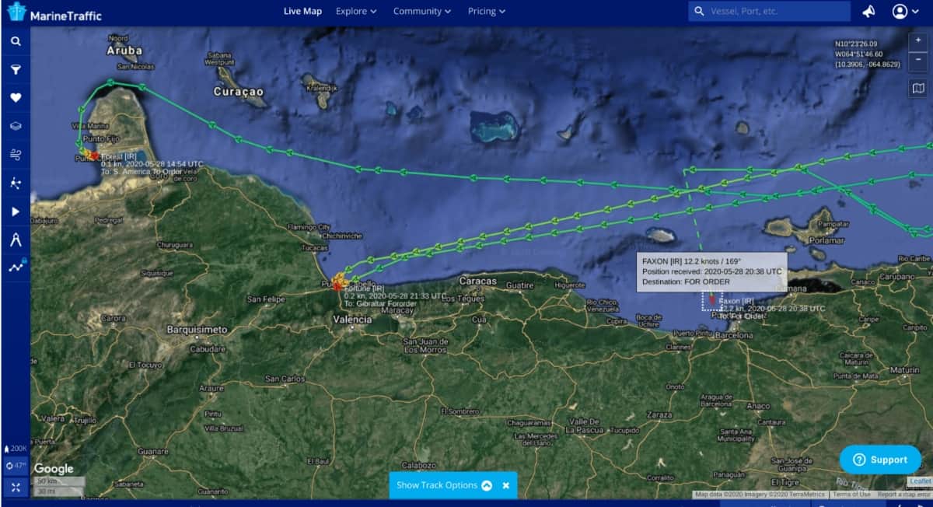Click the Google logo on the map
Image resolution: width=933 pixels, height=507 pixels.
click(x=54, y=469)
